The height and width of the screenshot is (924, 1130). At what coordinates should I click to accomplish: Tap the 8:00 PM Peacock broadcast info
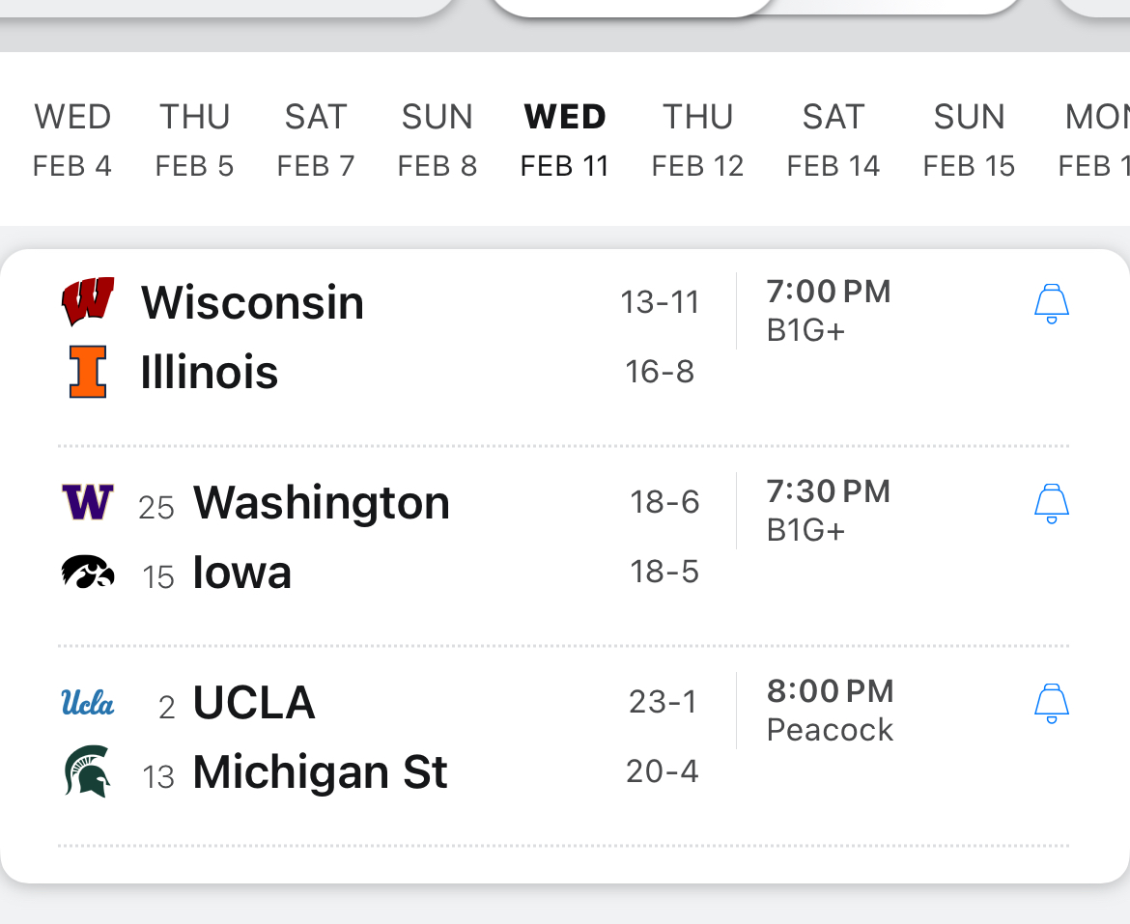(x=830, y=710)
